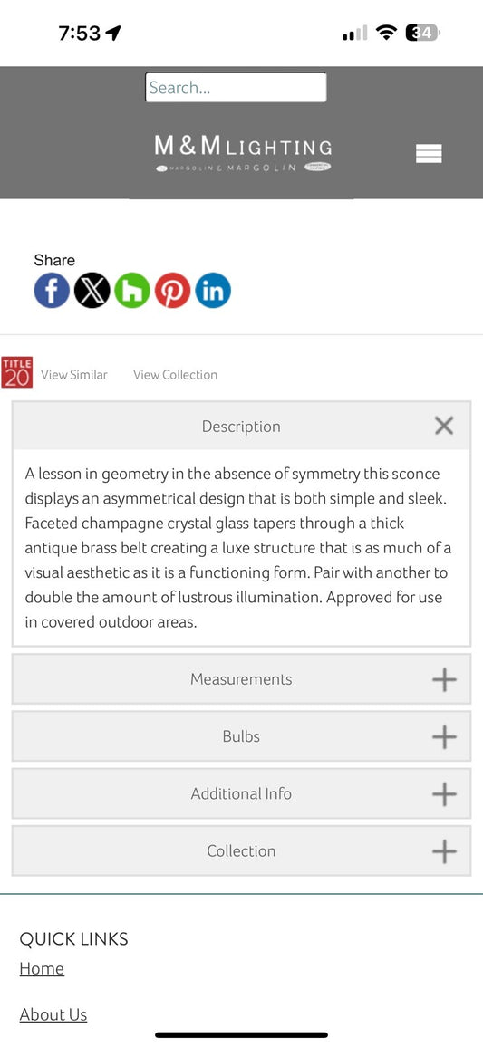Share the product on Facebook
Image resolution: width=483 pixels, height=1047 pixels.
52,291
